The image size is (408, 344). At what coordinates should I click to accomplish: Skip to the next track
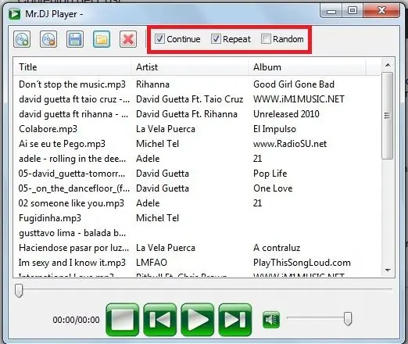click(235, 320)
